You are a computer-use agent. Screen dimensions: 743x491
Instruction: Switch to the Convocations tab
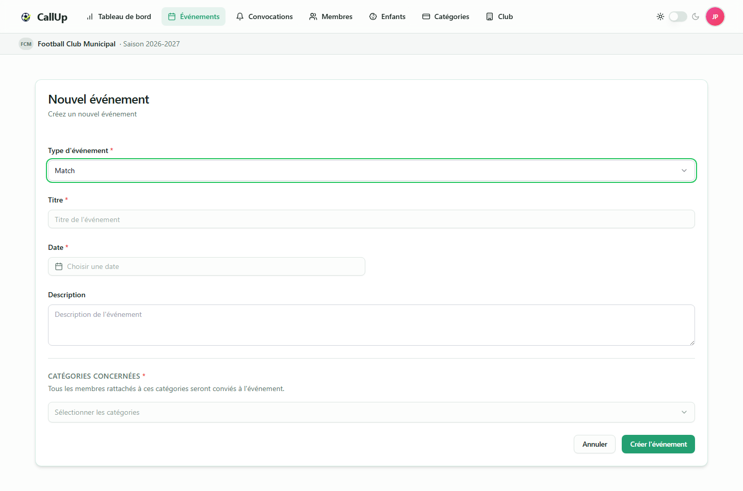(264, 16)
